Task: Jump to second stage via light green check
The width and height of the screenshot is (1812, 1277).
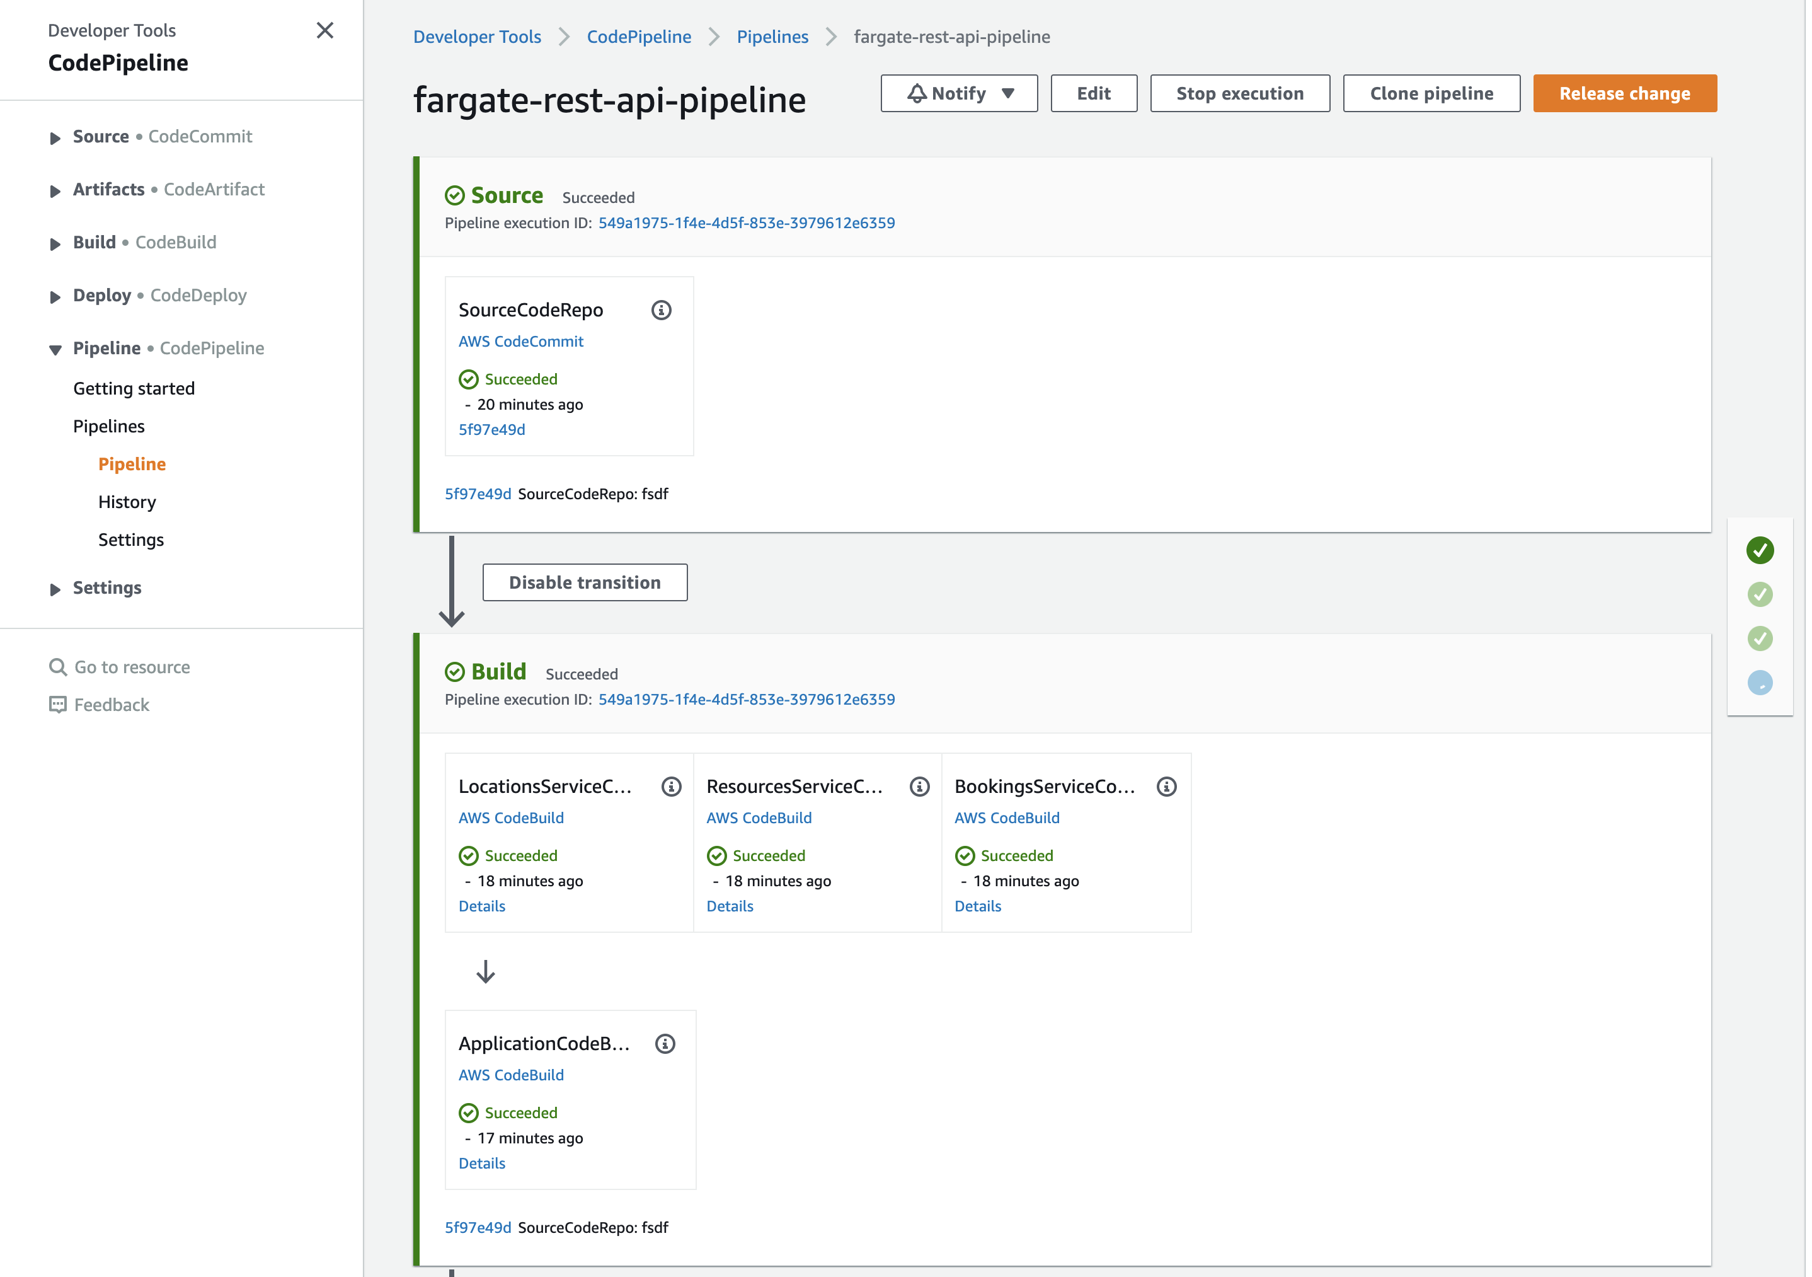Action: pyautogui.click(x=1759, y=594)
